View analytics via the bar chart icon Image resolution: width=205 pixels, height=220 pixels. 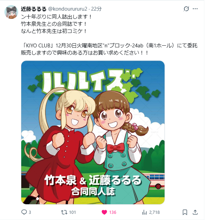[144, 212]
